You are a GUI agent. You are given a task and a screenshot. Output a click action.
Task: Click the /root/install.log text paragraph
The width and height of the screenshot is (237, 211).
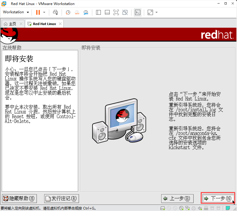196,112
